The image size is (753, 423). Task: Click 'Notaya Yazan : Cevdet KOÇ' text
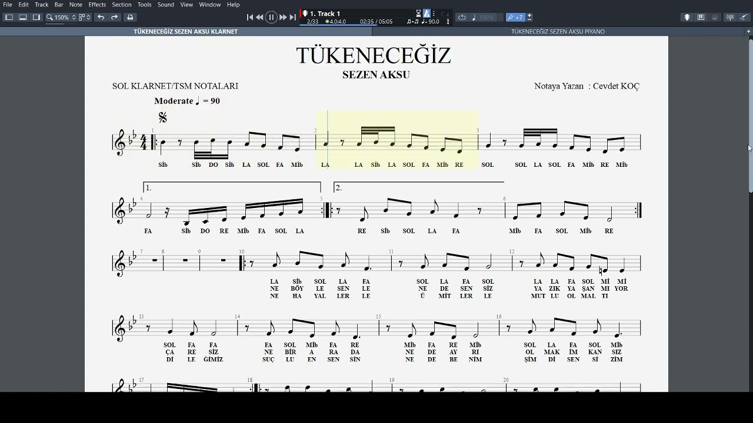[587, 86]
